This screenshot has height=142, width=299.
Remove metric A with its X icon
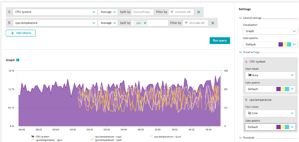click(199, 12)
